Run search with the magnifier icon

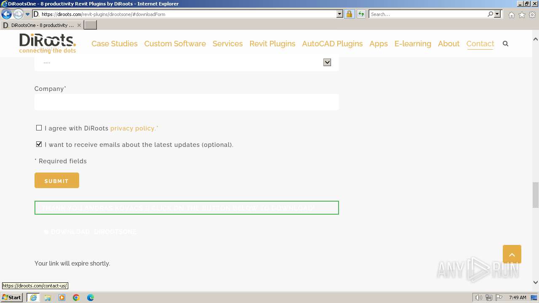(490, 14)
